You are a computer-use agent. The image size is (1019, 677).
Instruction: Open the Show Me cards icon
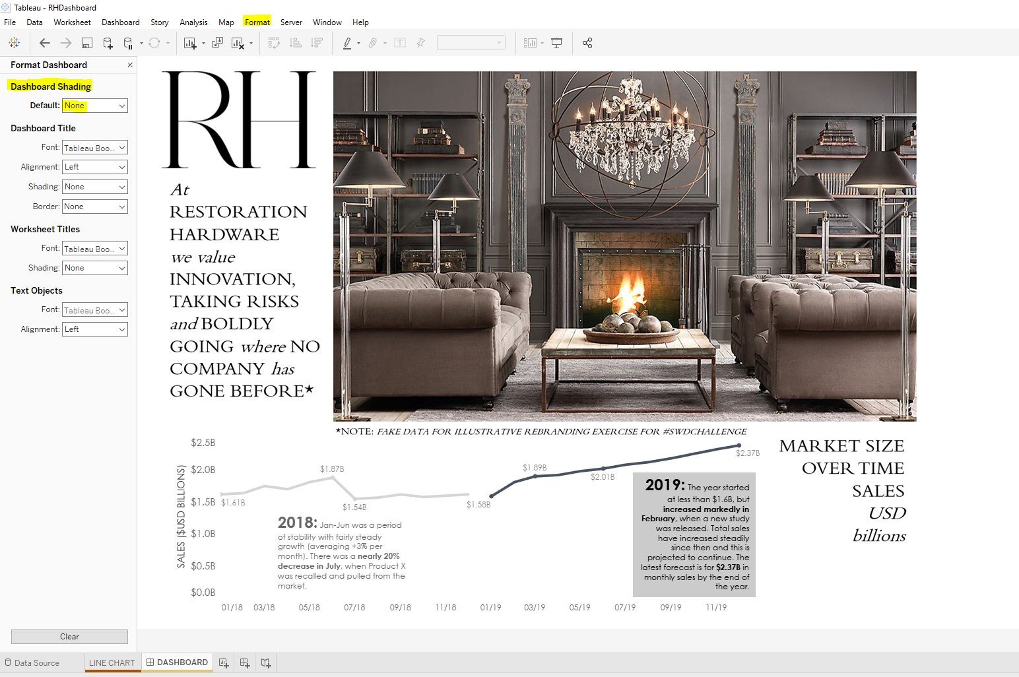click(x=531, y=43)
